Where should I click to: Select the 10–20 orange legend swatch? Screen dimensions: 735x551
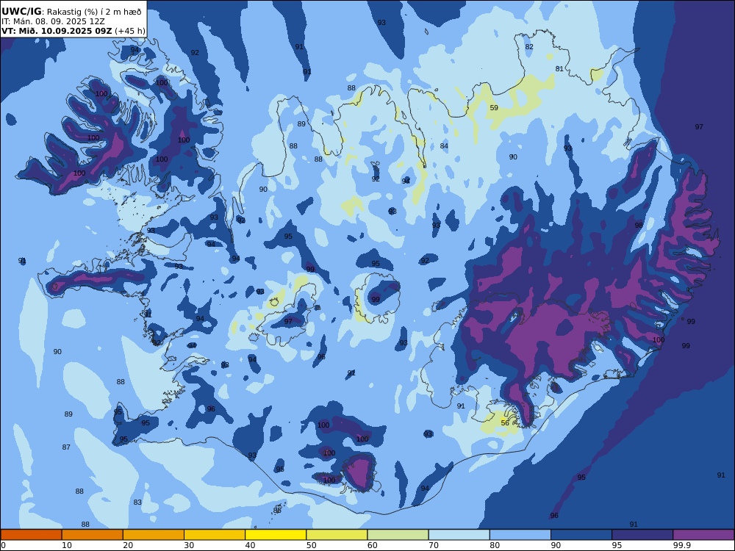click(93, 535)
